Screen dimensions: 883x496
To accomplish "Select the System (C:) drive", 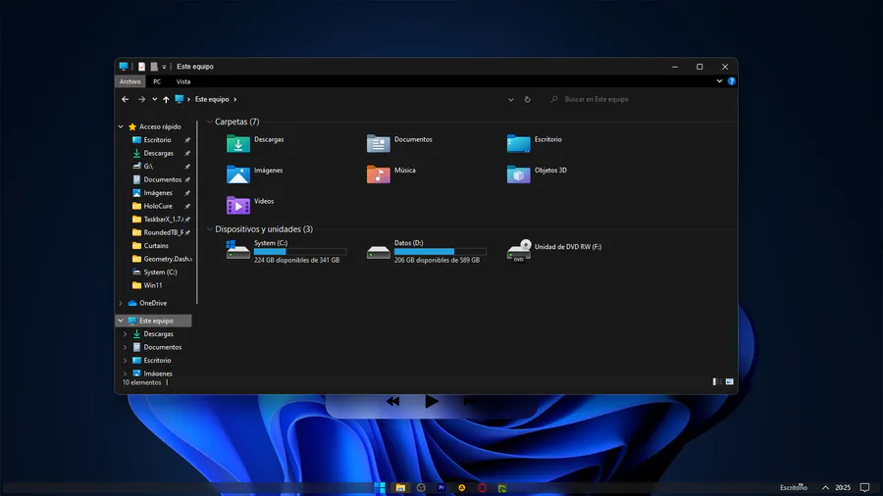I will (x=286, y=251).
